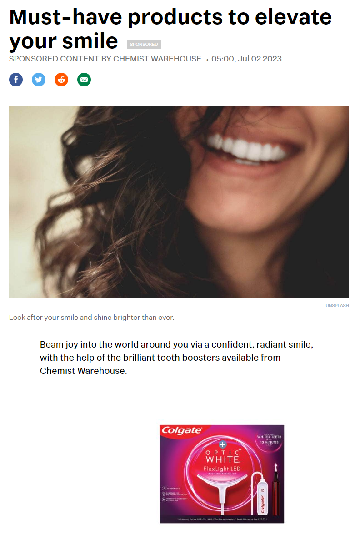Click the Colgate logo on the product box

(x=181, y=430)
